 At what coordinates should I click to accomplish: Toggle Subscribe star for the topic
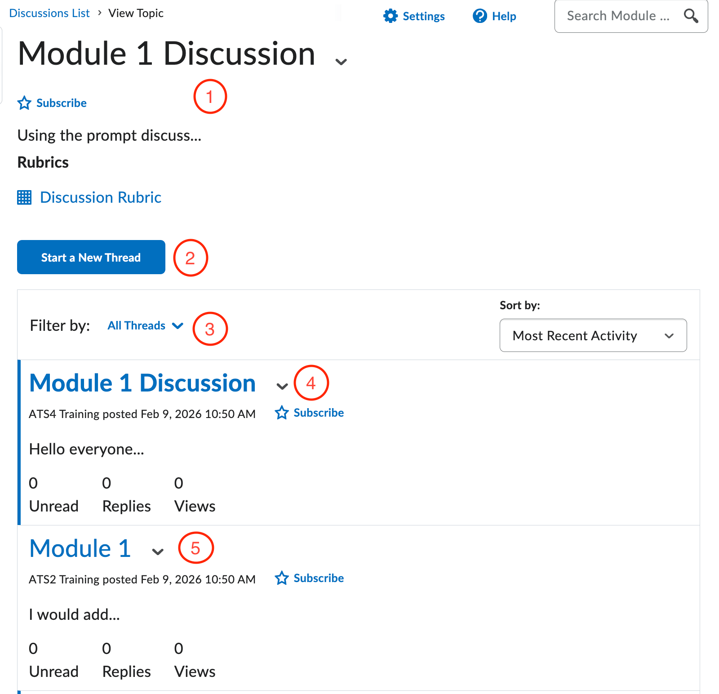(x=25, y=103)
